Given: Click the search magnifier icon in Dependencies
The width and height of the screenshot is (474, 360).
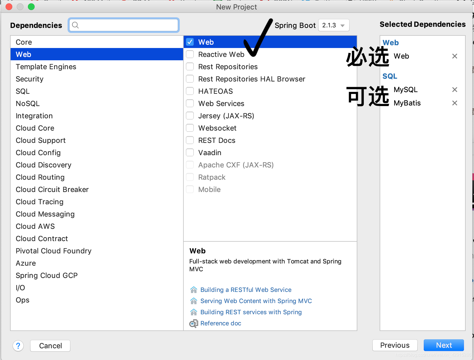Looking at the screenshot, I should (75, 25).
